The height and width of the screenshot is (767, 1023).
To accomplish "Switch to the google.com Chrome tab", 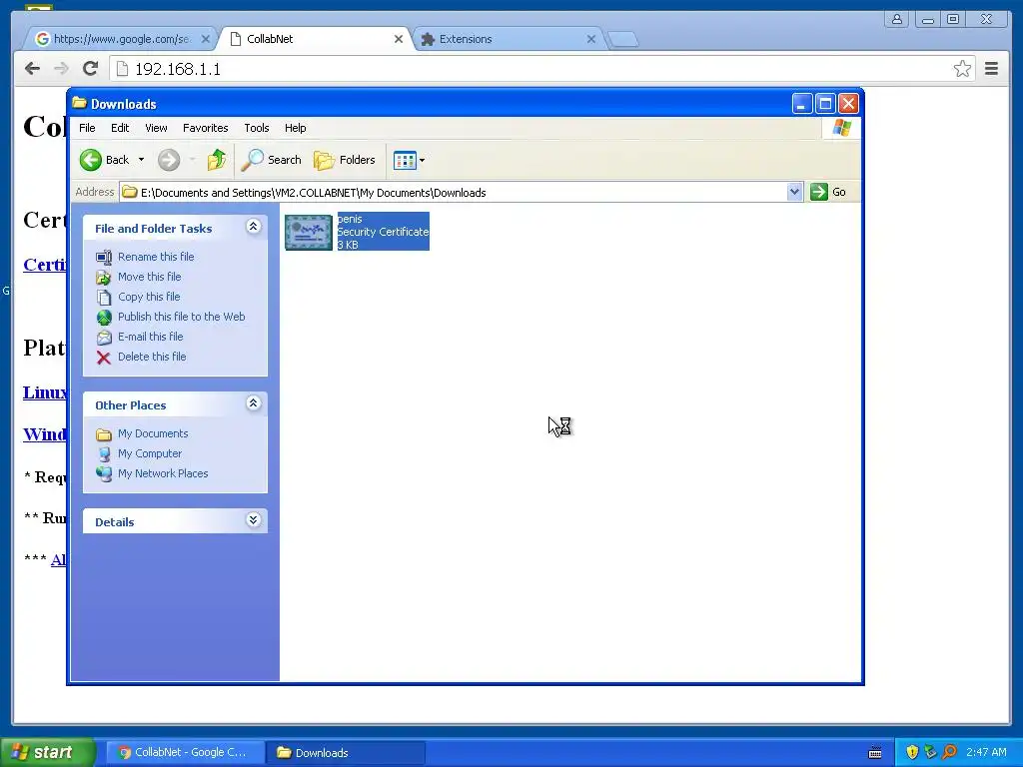I will 121,39.
